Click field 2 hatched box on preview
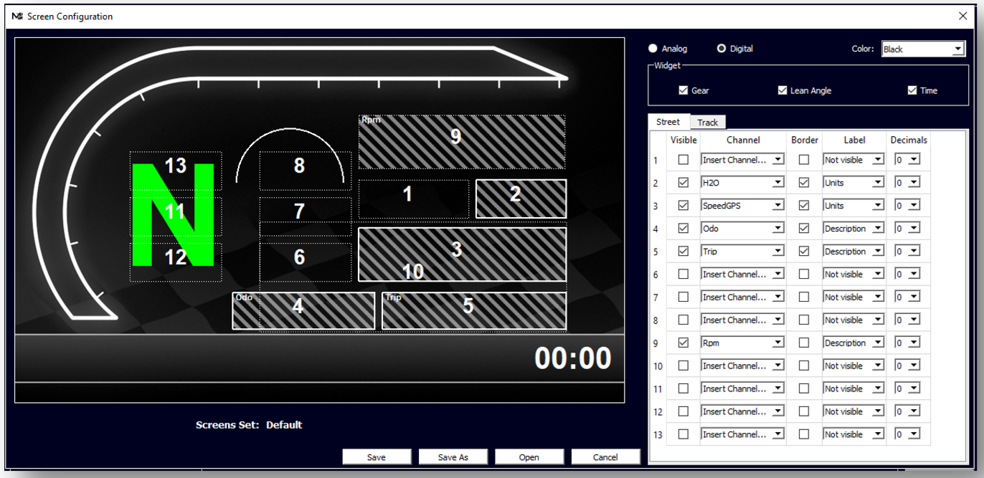Viewport: 984px width, 478px height. click(x=521, y=199)
